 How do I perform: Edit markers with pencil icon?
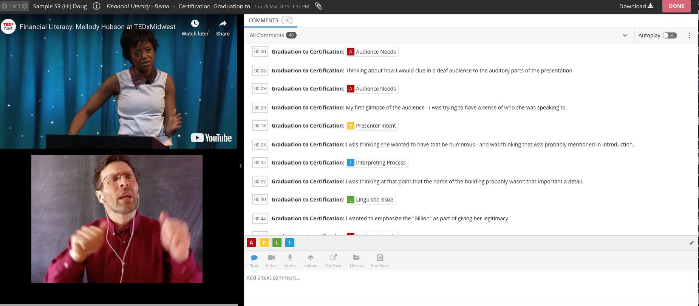tap(692, 243)
